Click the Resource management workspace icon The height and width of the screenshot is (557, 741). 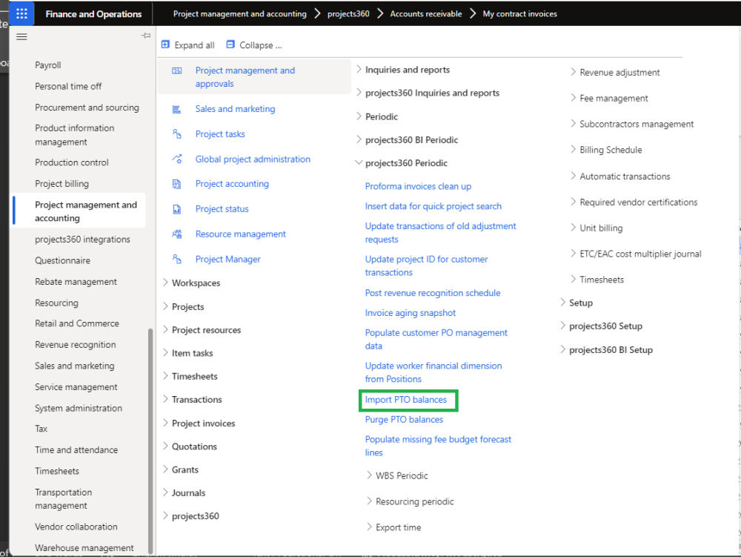coord(177,234)
